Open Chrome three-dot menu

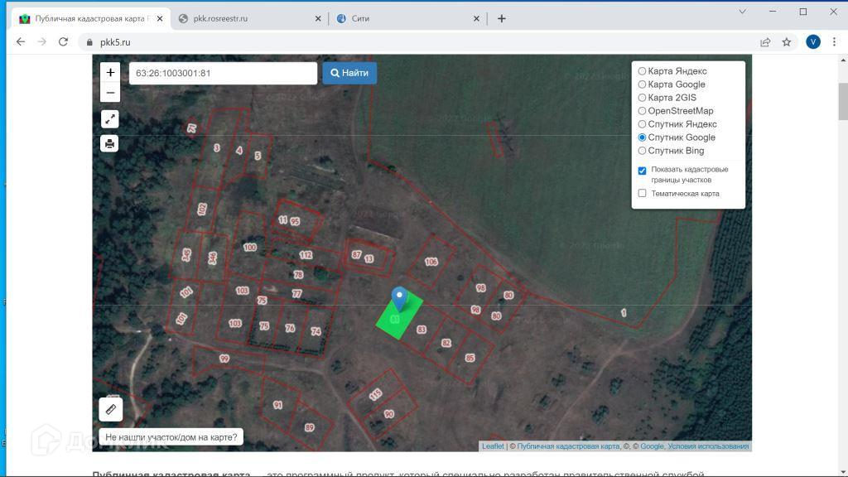click(834, 42)
